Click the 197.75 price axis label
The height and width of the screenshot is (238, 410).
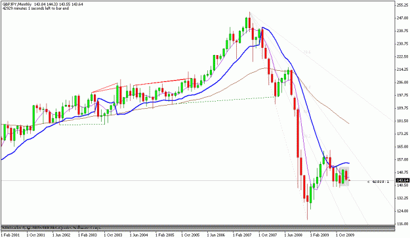[x=403, y=95]
